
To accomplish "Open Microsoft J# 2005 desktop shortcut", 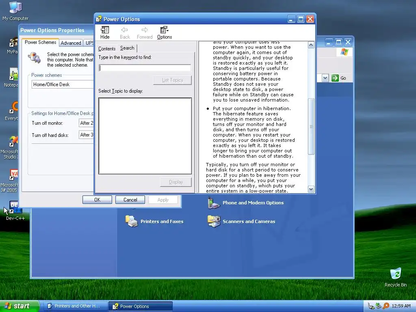I will (x=13, y=175).
